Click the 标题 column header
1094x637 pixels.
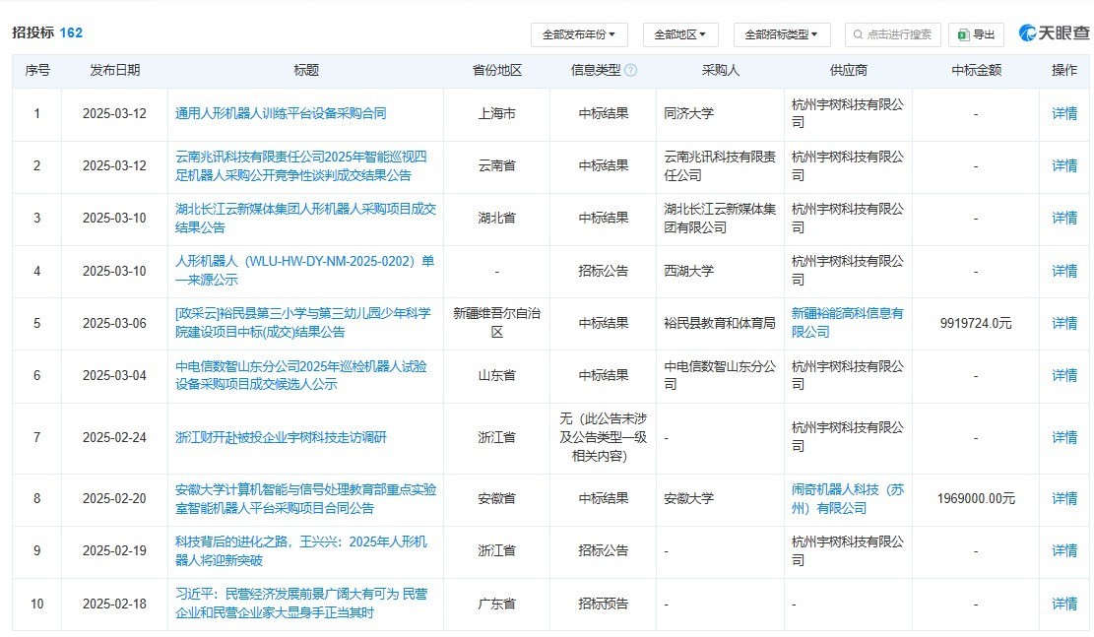click(x=305, y=71)
